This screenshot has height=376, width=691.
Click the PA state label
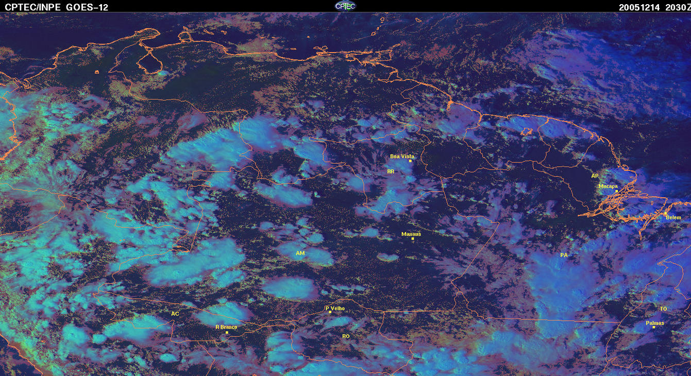[564, 255]
